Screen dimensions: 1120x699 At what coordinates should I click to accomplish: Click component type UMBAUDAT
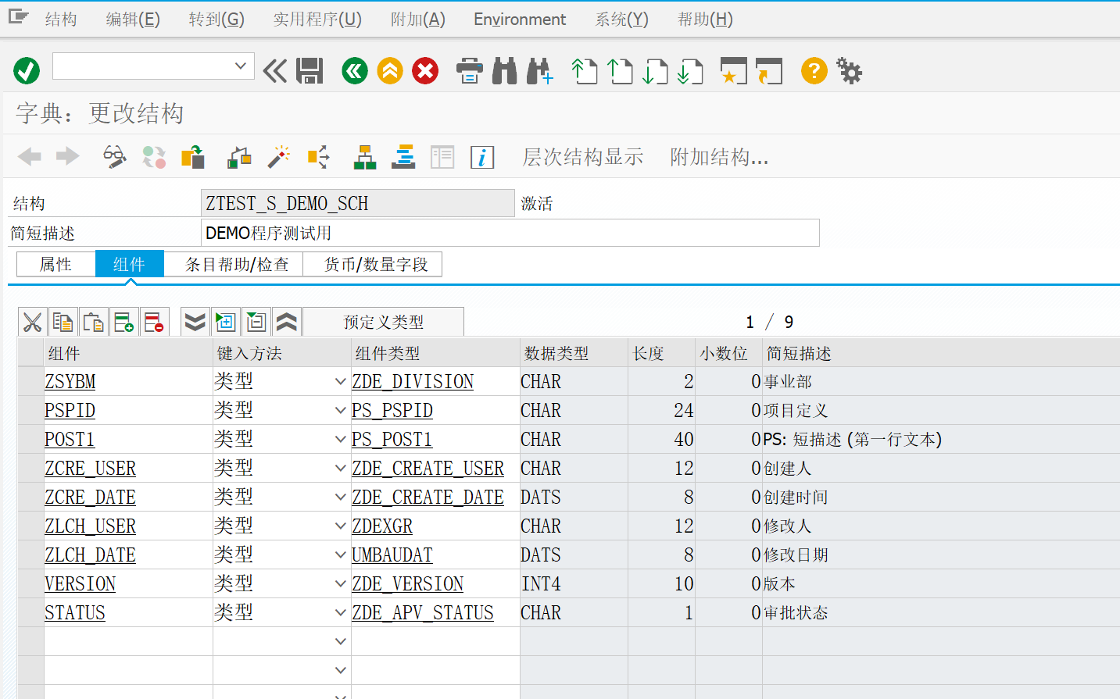point(392,555)
